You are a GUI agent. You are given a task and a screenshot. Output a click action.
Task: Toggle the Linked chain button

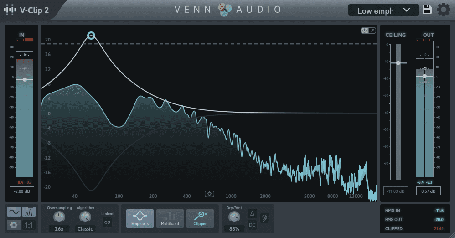[107, 222]
